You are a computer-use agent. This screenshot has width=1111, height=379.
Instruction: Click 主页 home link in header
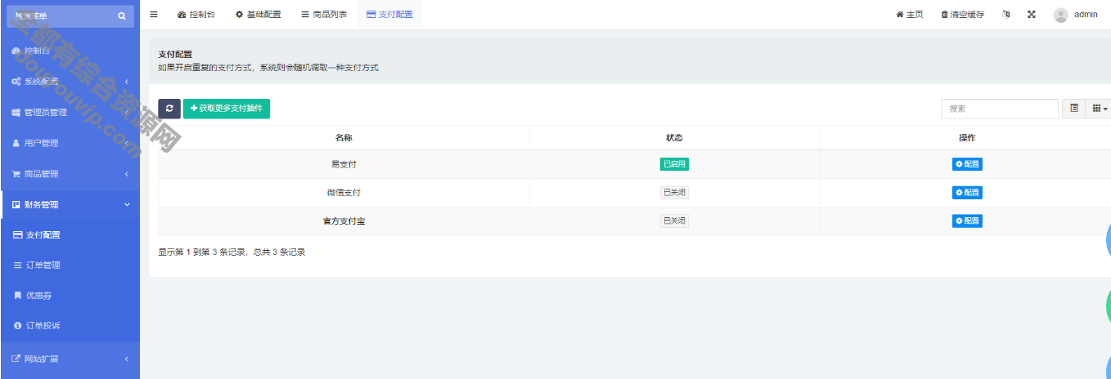click(x=910, y=15)
